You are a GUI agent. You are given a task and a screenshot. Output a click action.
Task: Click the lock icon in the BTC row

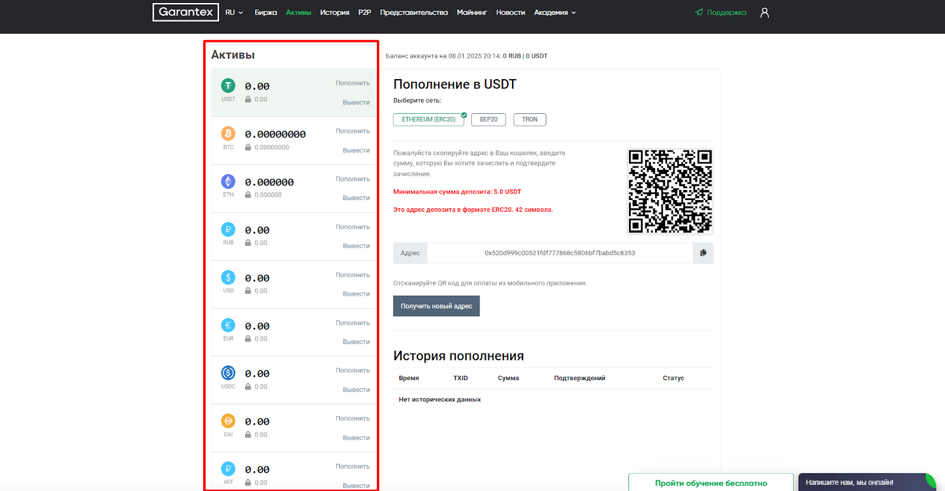(248, 147)
